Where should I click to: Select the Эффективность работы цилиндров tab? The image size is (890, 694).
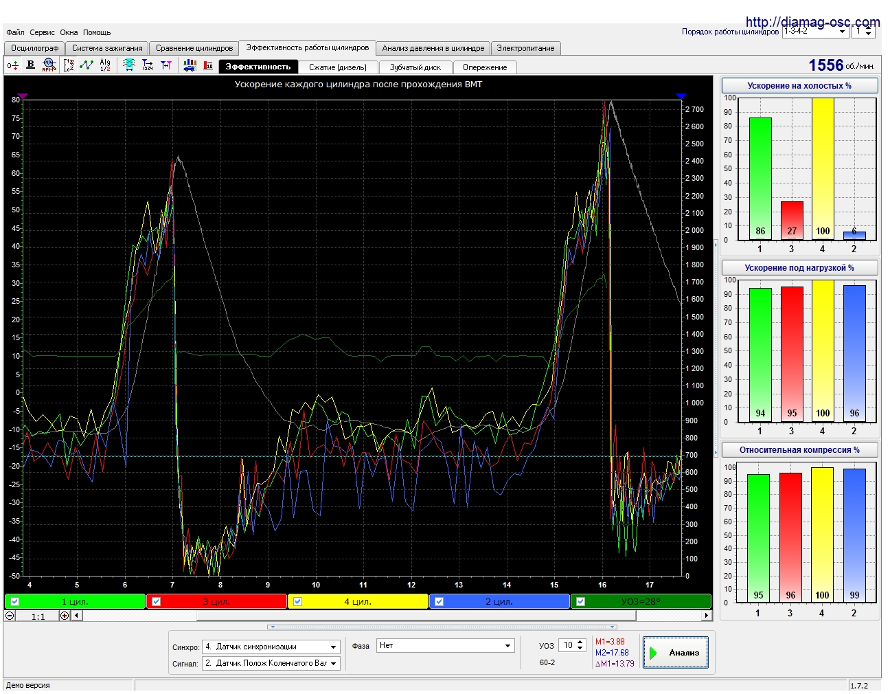click(x=308, y=47)
